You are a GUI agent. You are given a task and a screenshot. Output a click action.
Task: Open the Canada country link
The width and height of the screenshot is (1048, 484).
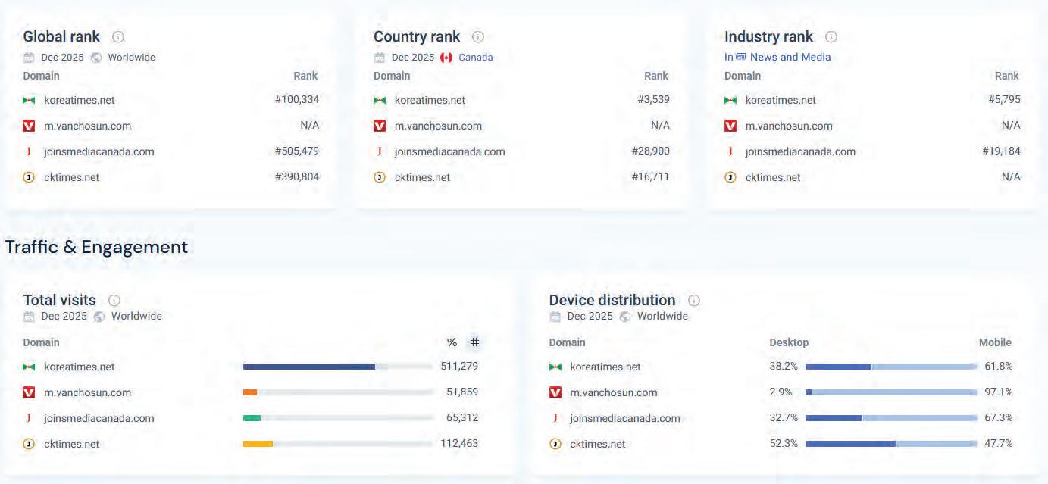coord(474,57)
